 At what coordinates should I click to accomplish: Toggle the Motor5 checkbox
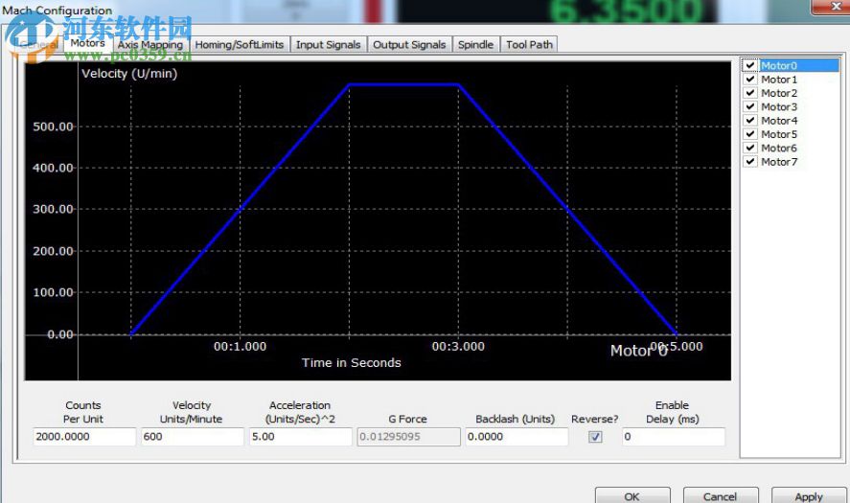(x=750, y=134)
